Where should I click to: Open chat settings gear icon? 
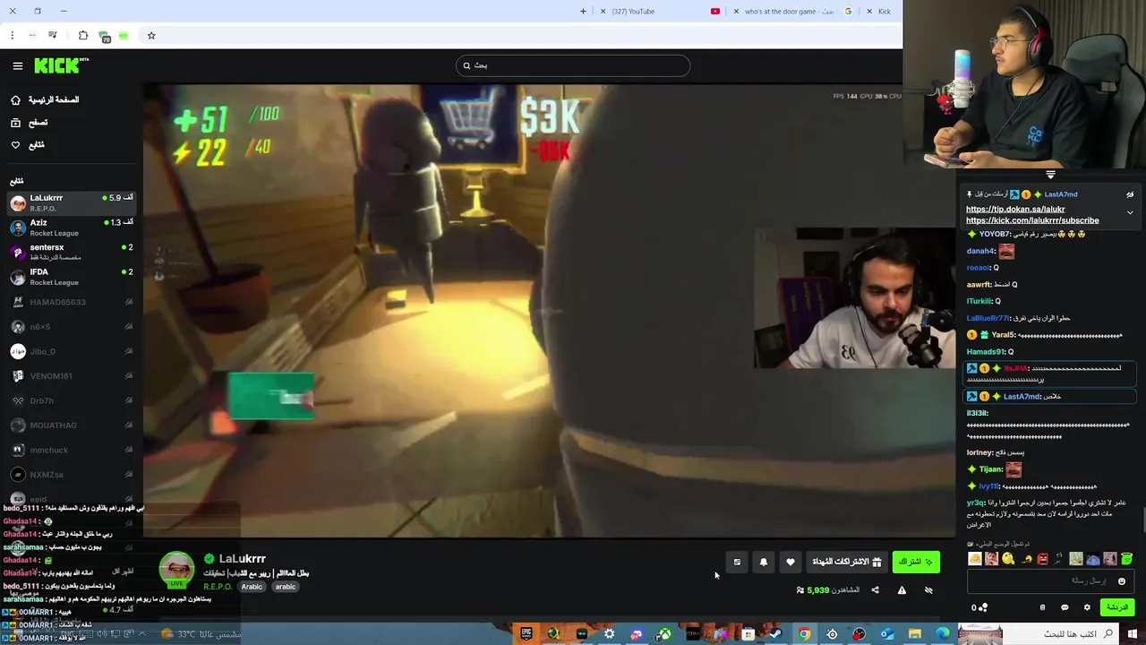tap(1087, 607)
